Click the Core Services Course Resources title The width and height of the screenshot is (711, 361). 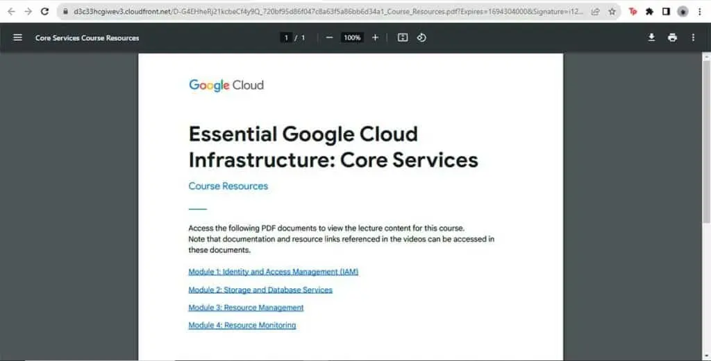click(x=87, y=38)
